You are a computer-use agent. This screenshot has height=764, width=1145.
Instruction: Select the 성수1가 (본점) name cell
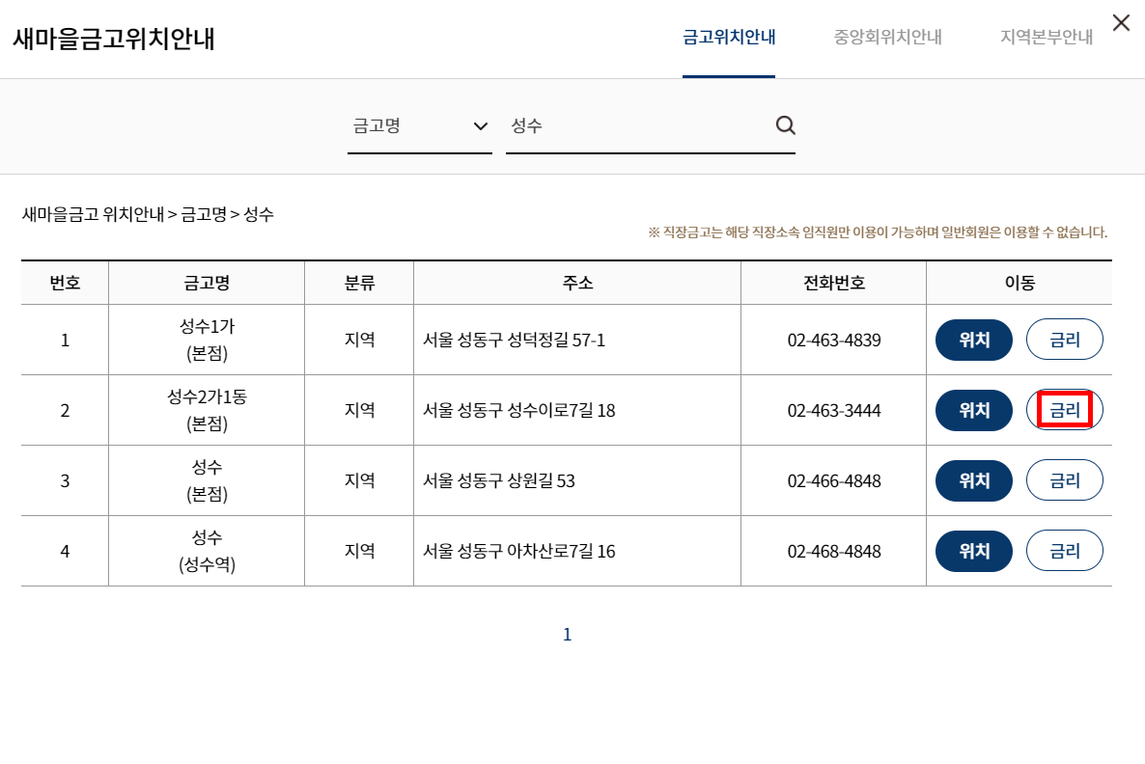pyautogui.click(x=207, y=341)
